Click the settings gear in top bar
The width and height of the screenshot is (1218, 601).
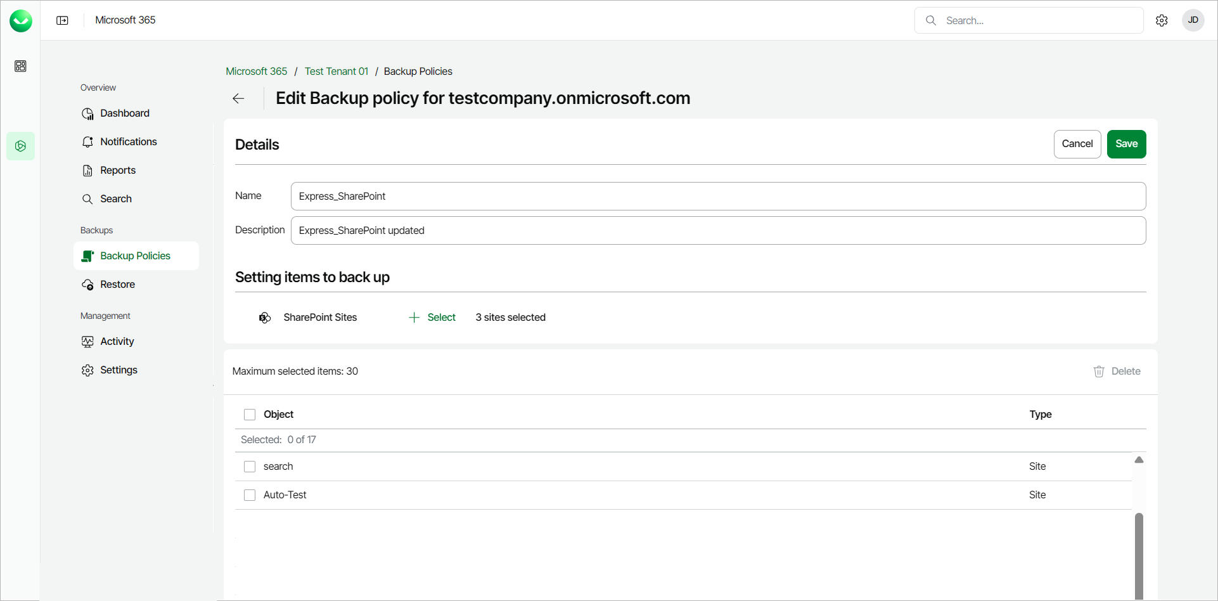tap(1162, 20)
